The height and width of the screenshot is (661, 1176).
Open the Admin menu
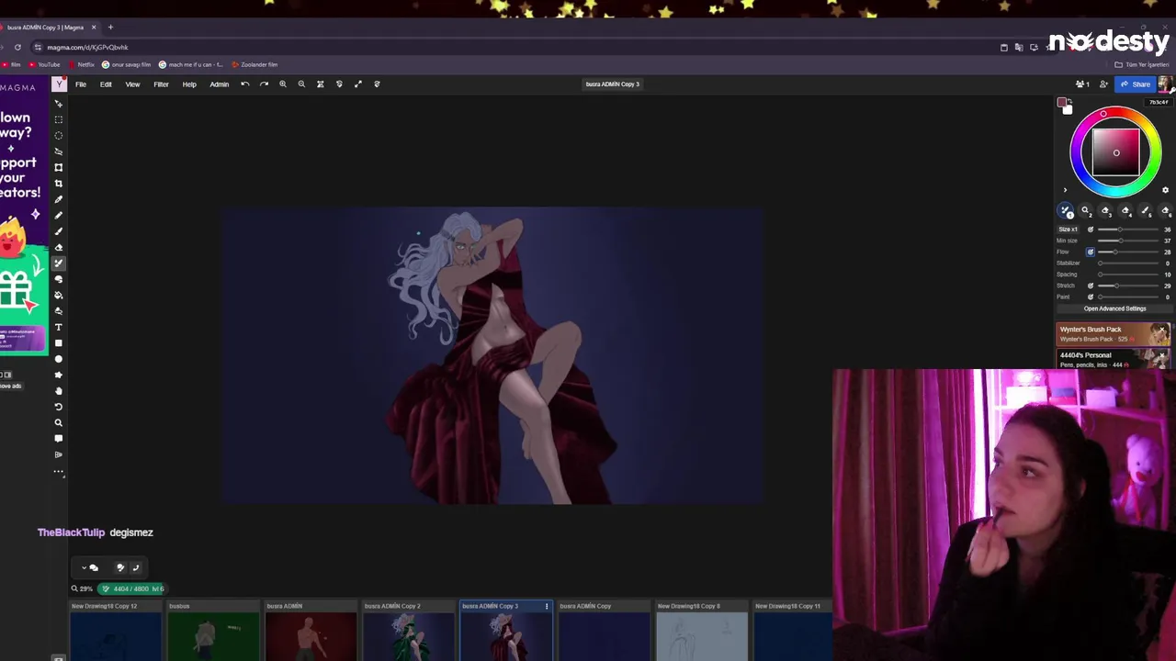click(x=219, y=84)
